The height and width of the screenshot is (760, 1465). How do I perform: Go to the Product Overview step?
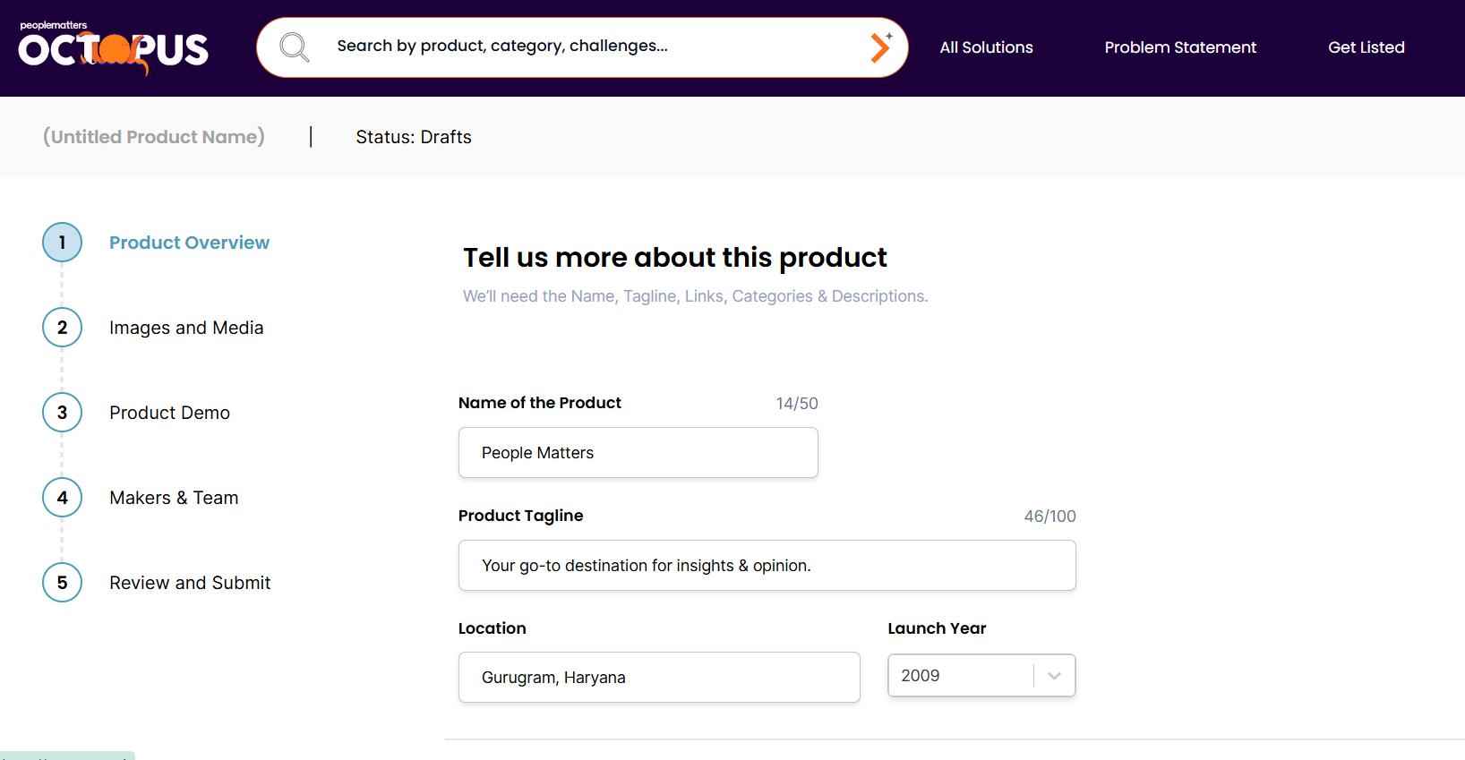[189, 243]
